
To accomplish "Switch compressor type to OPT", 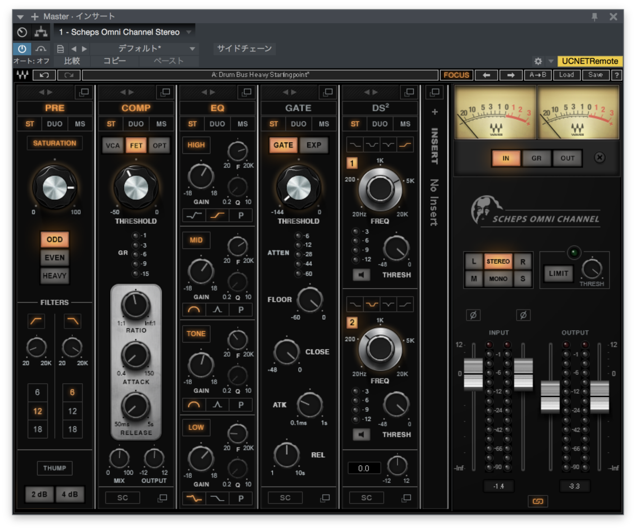I will (x=159, y=145).
